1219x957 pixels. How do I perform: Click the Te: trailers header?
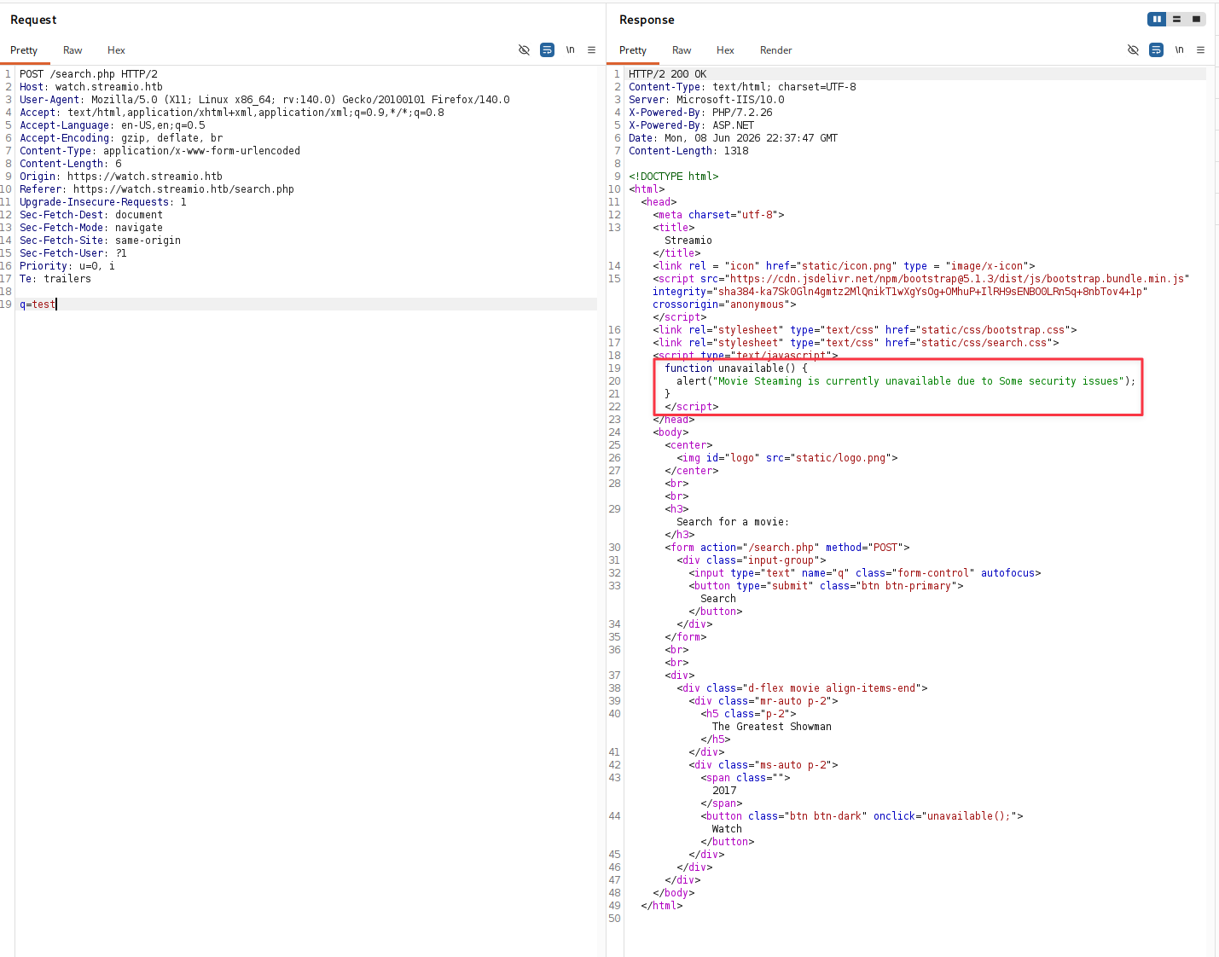click(x=55, y=279)
